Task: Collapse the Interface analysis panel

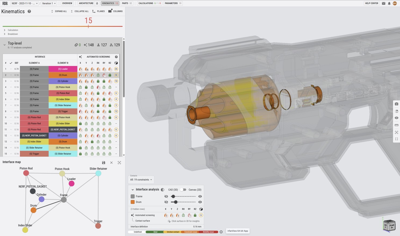Action: pos(132,190)
